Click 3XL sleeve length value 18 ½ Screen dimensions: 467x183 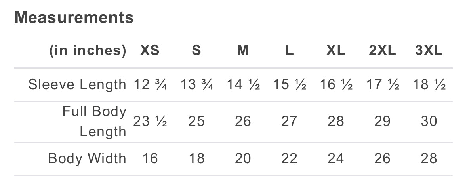tap(429, 85)
